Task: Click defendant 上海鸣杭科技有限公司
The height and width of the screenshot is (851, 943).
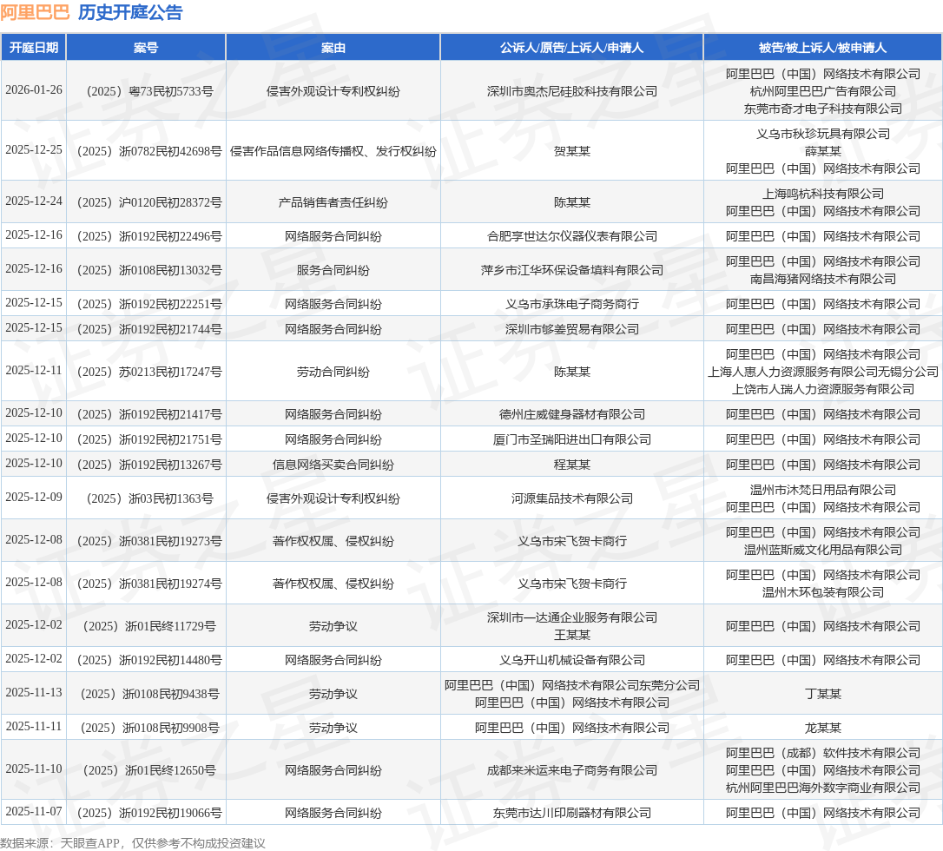Action: point(822,195)
